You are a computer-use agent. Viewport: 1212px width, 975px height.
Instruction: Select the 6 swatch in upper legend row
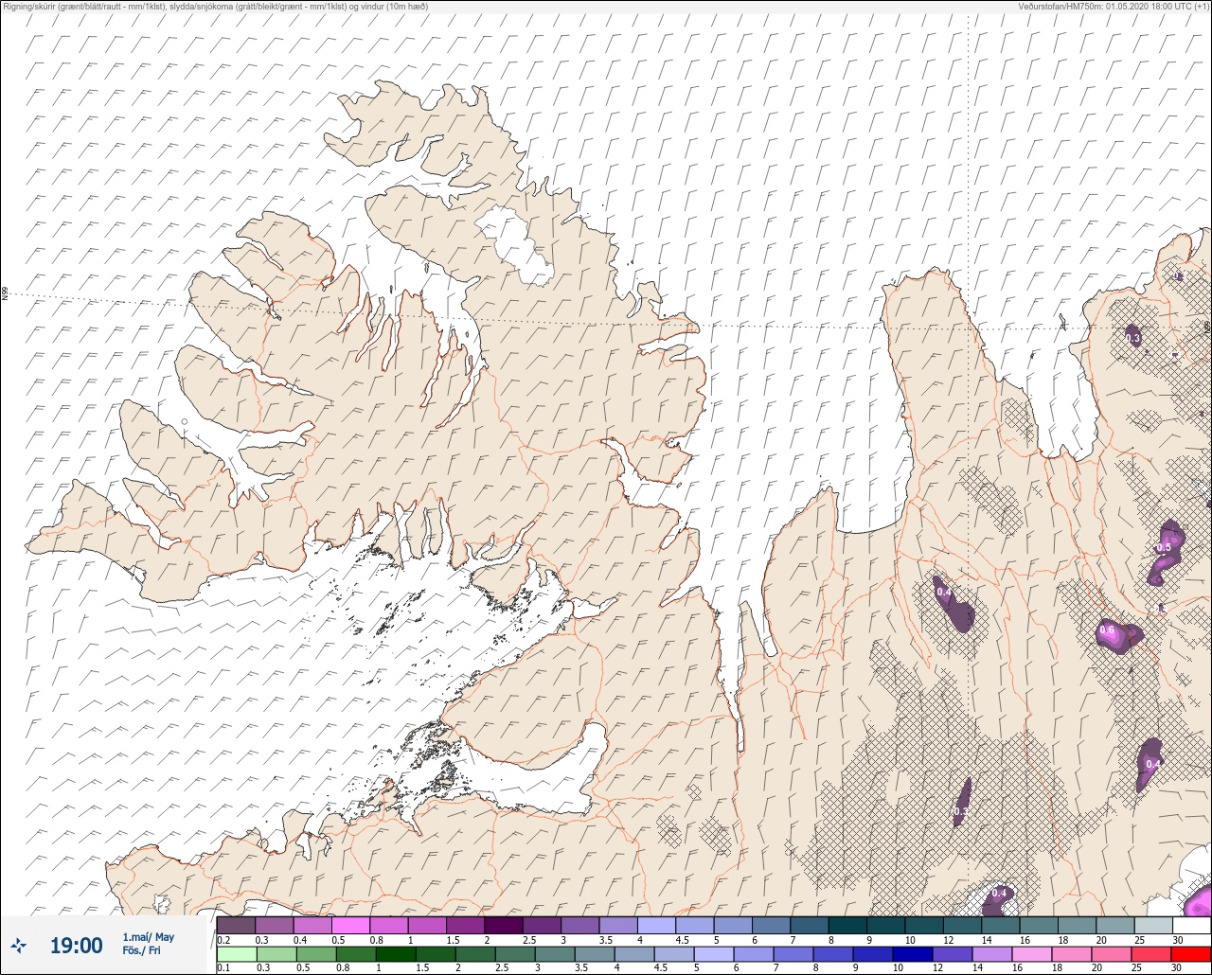pyautogui.click(x=771, y=925)
